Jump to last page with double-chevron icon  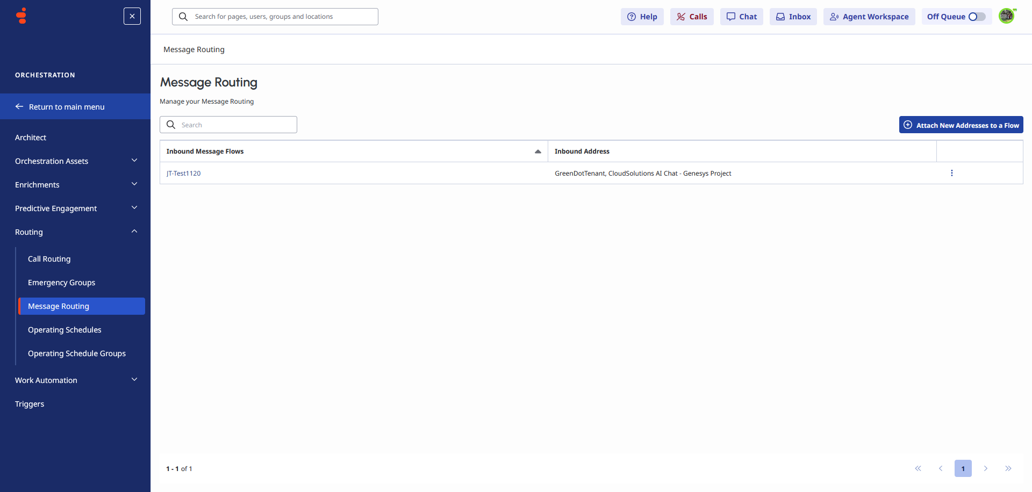click(x=1009, y=468)
